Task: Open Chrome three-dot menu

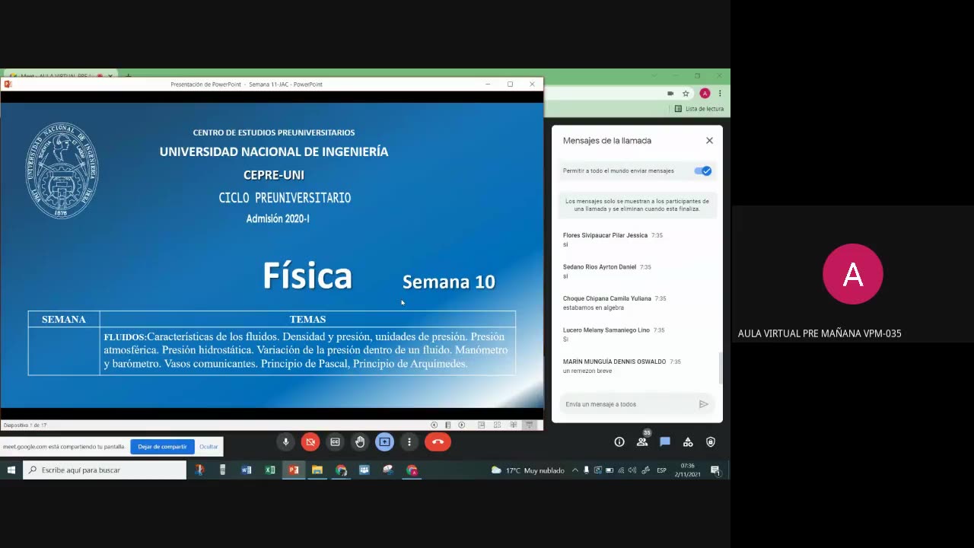Action: point(720,94)
